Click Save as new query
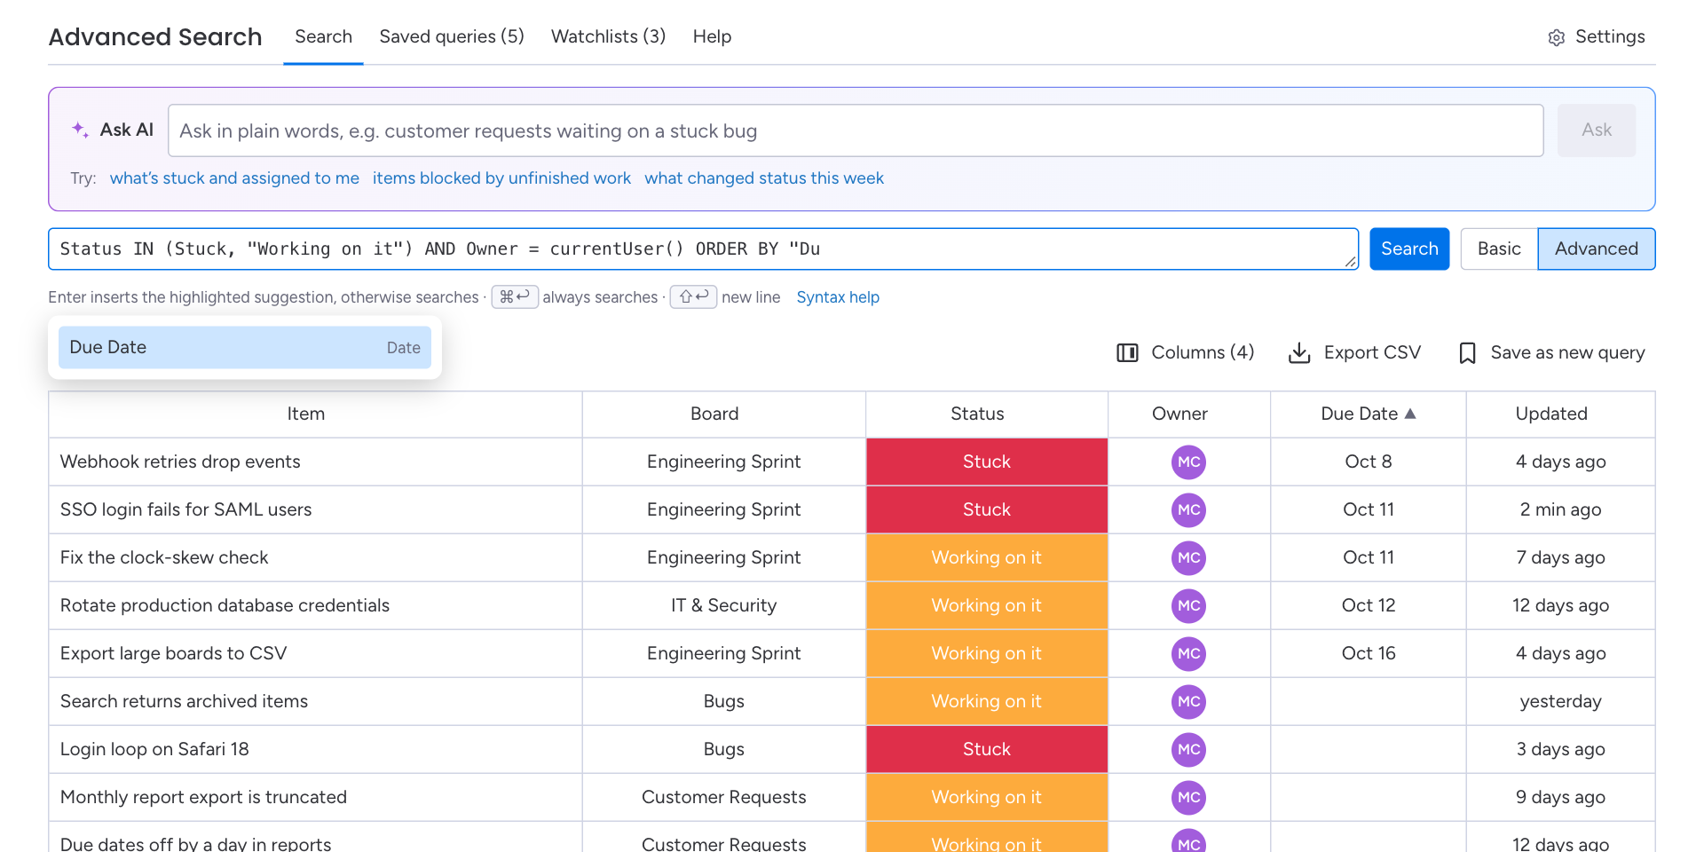This screenshot has height=852, width=1704. (1552, 353)
